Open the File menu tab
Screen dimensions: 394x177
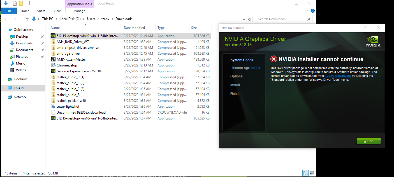9,11
